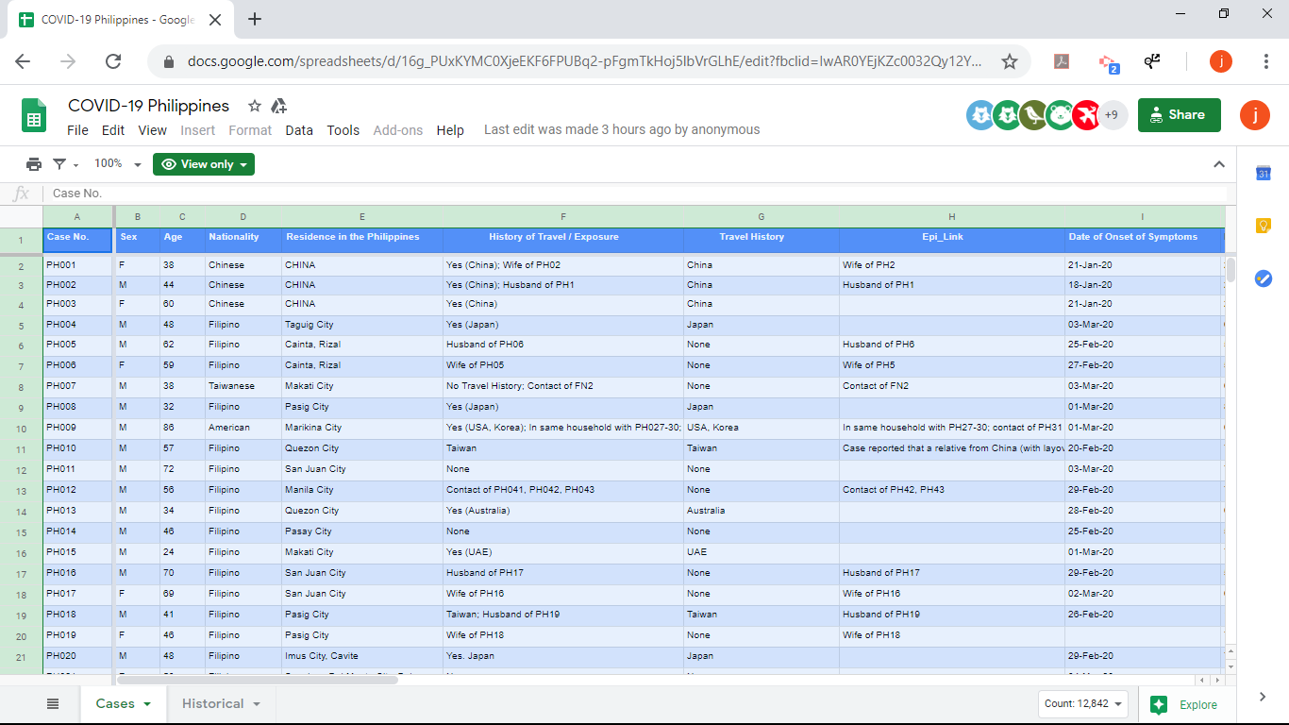1289x725 pixels.
Task: Click the formula bar showing Case No.
Action: (632, 194)
